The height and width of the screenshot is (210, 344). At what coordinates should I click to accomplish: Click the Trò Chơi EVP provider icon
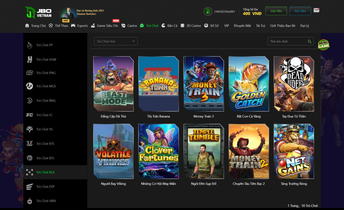tap(30, 186)
